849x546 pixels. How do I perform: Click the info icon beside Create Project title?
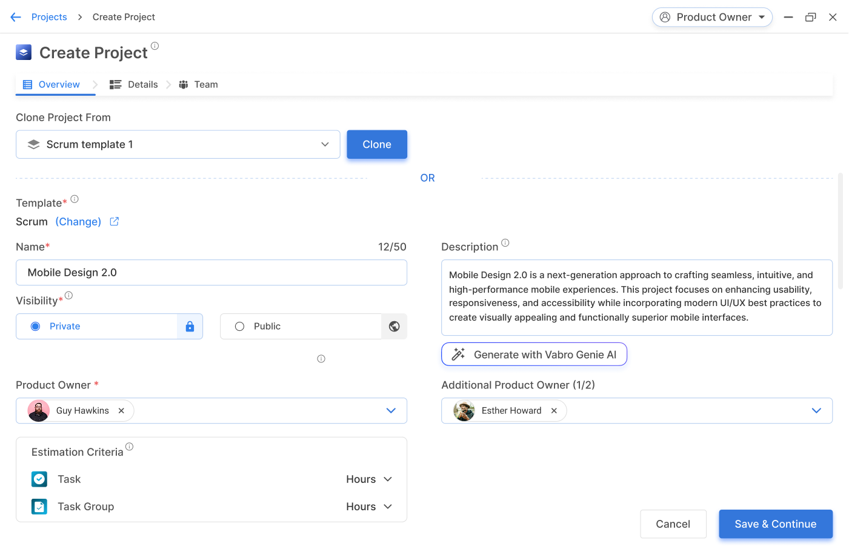[155, 46]
